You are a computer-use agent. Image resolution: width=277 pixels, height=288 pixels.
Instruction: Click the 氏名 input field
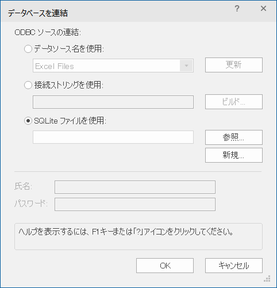click(135, 187)
